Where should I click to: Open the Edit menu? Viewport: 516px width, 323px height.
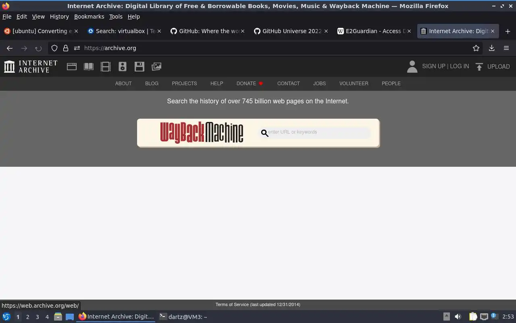(x=22, y=17)
